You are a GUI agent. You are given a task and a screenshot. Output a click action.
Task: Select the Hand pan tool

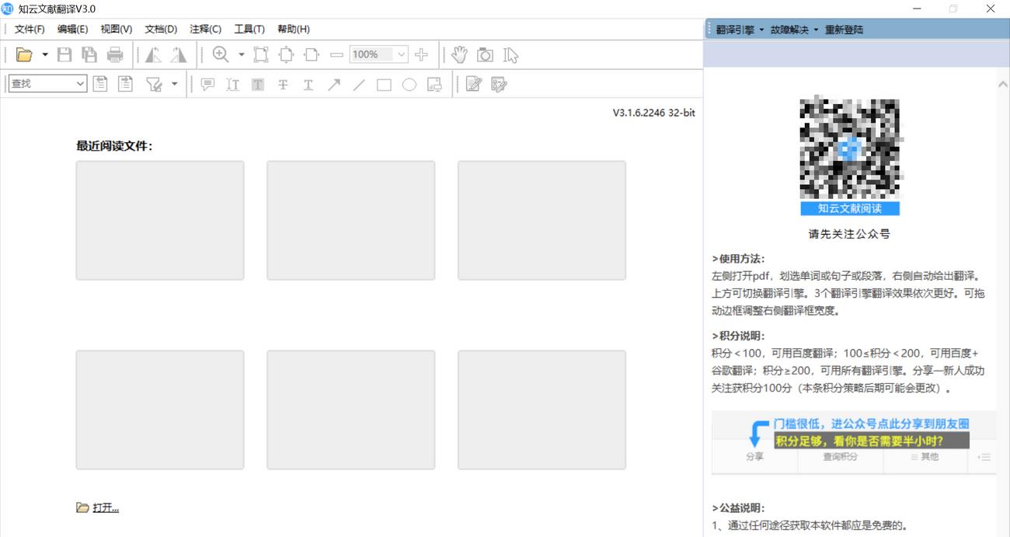click(x=458, y=54)
